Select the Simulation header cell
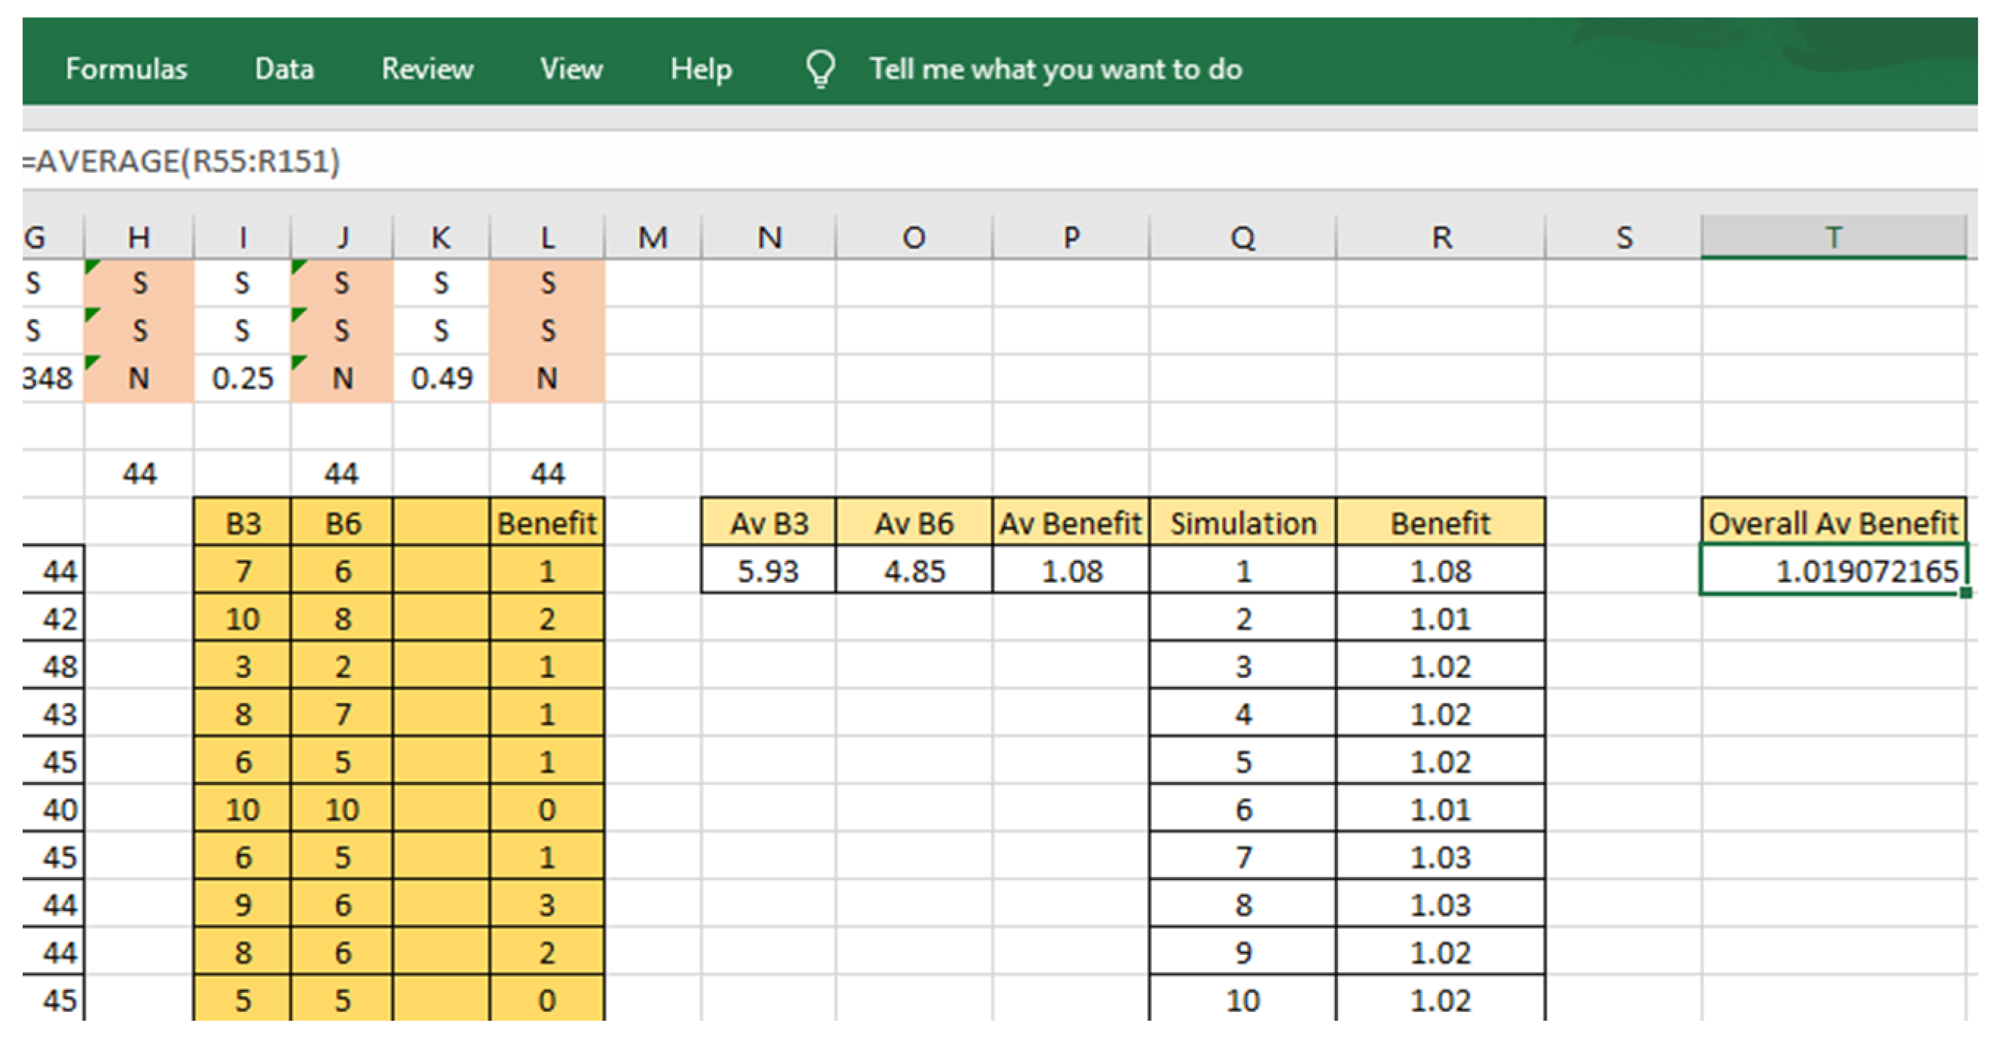Screen dimensions: 1994x1061 pos(1243,523)
